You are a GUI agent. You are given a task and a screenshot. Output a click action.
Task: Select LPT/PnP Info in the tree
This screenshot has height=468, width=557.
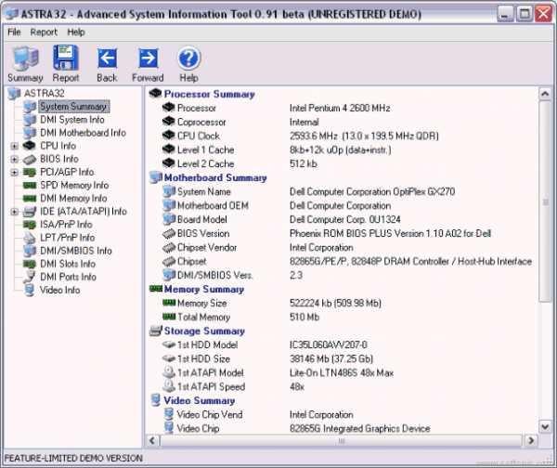pos(68,238)
